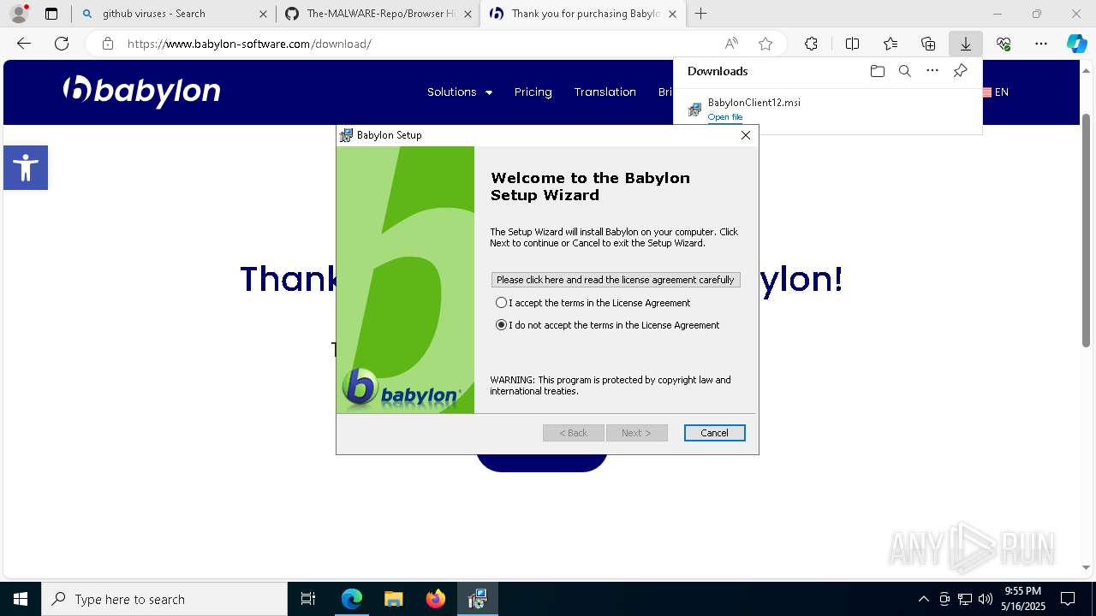This screenshot has width=1096, height=616.
Task: Open Microsoft Edge from taskbar
Action: click(352, 599)
